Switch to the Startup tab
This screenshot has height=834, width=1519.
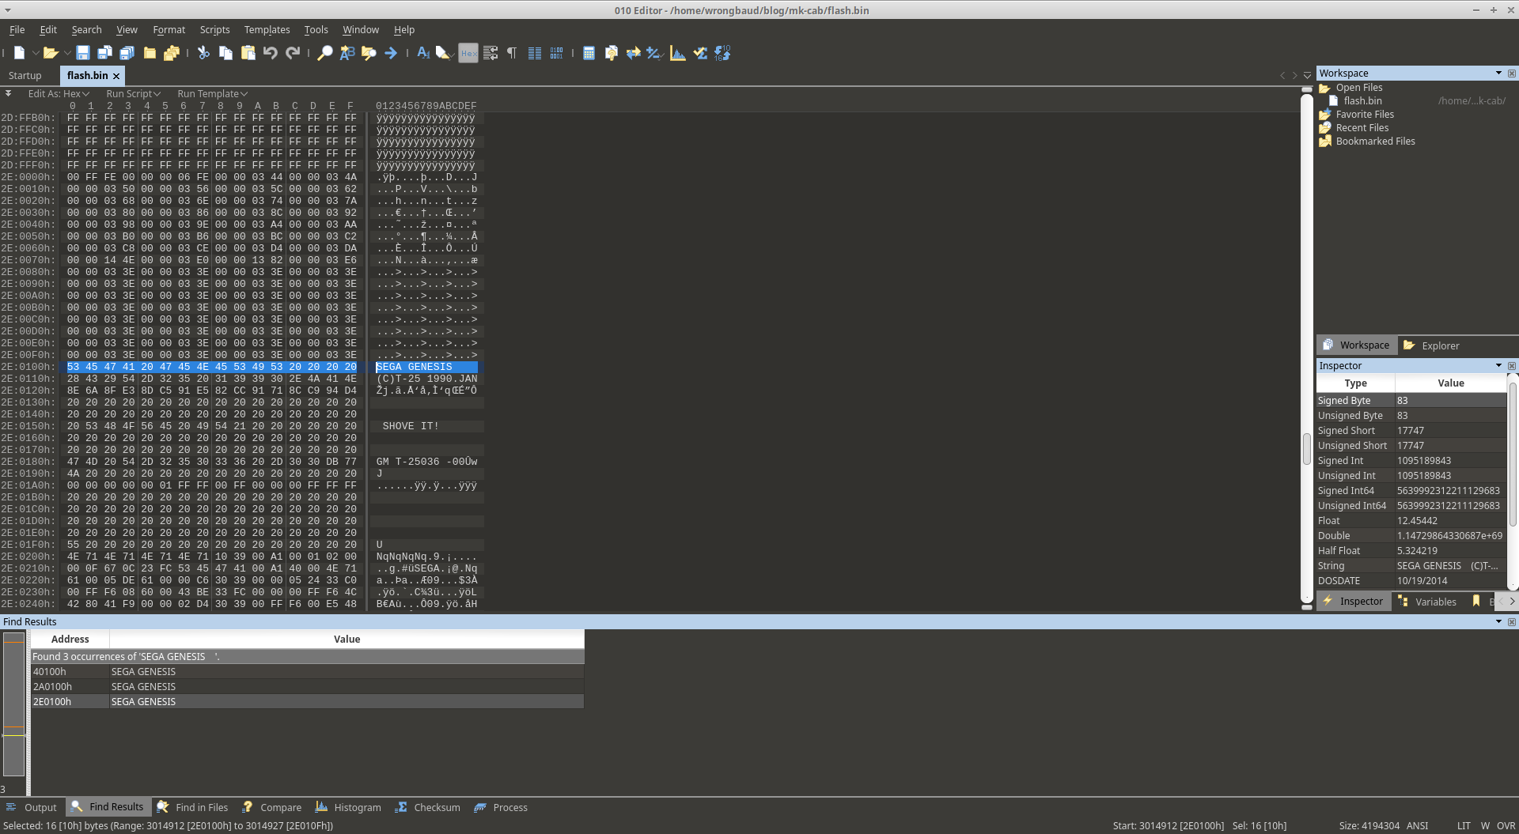[x=25, y=75]
